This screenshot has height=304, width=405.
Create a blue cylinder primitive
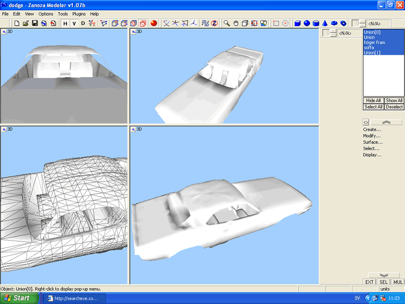pyautogui.click(x=316, y=23)
